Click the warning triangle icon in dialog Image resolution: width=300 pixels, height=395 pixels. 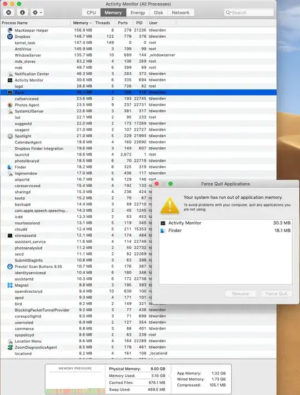170,206
